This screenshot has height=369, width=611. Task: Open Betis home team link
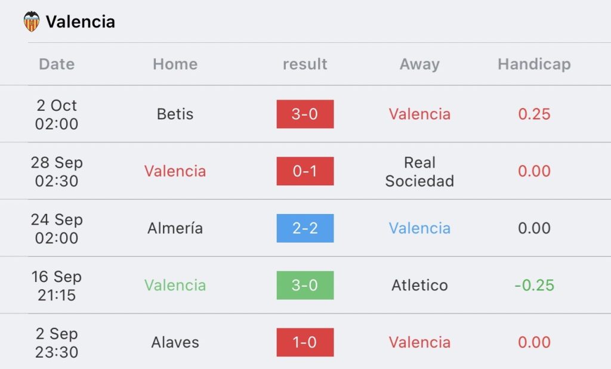click(175, 114)
